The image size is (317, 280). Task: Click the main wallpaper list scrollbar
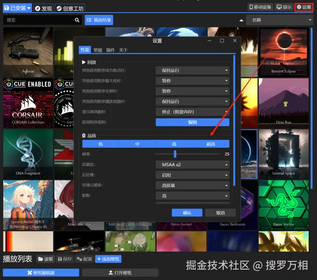point(312,108)
